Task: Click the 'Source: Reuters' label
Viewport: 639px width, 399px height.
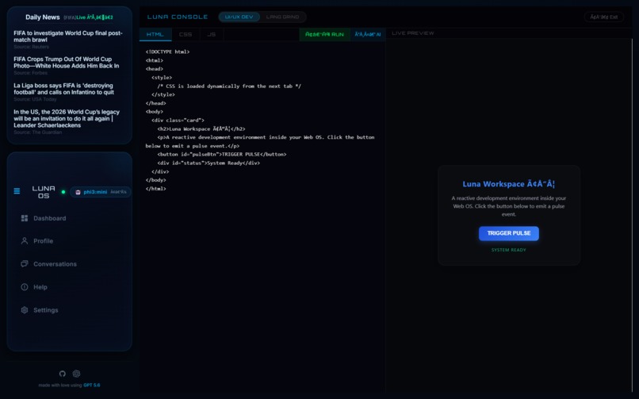Action: point(31,47)
